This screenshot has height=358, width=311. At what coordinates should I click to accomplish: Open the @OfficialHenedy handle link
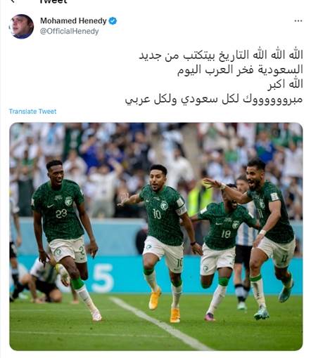tap(69, 32)
